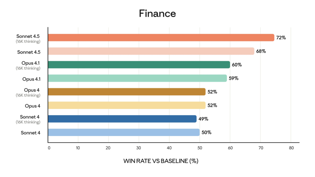Click the 72% value label
The height and width of the screenshot is (177, 315).
point(281,38)
